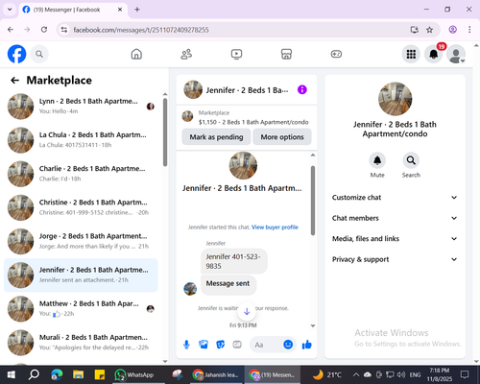Open the Video tab

236,54
